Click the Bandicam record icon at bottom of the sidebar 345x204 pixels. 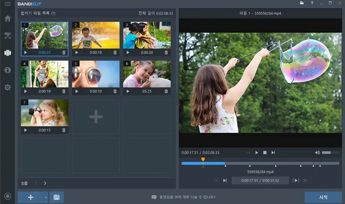[x=7, y=196]
